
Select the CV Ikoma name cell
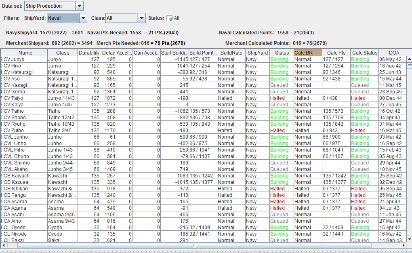tap(25, 91)
